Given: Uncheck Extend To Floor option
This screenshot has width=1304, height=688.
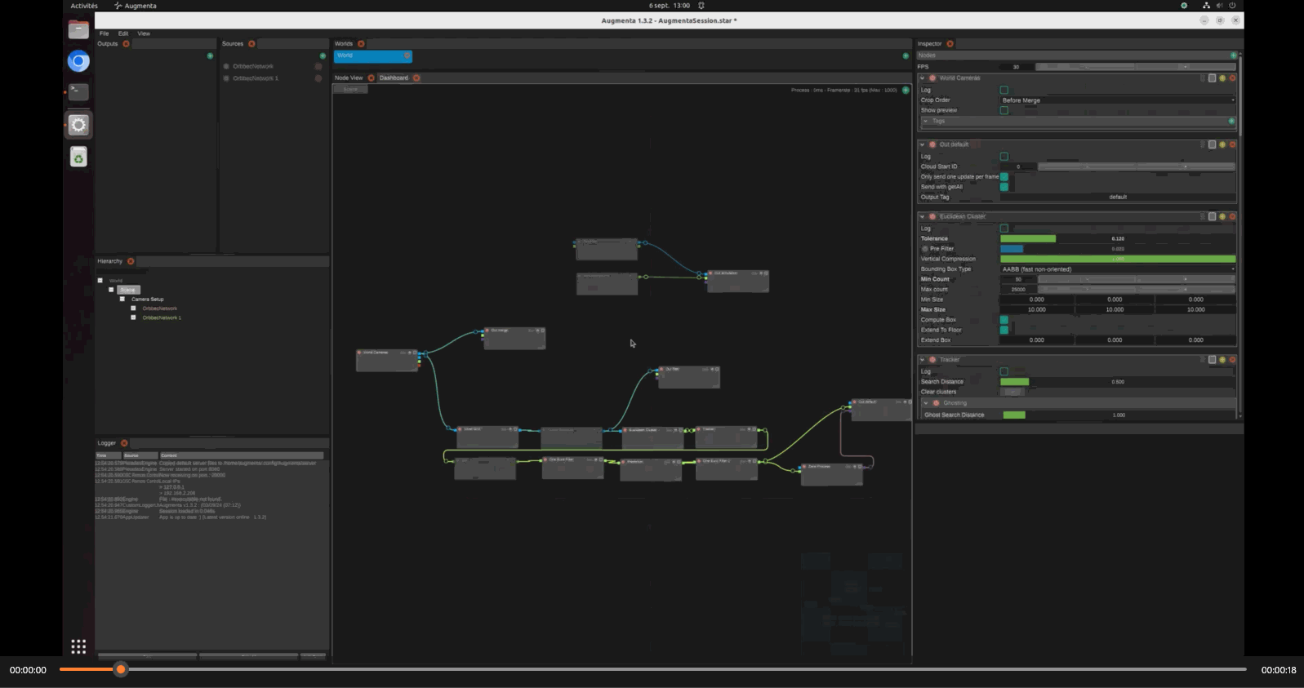Looking at the screenshot, I should (1004, 330).
